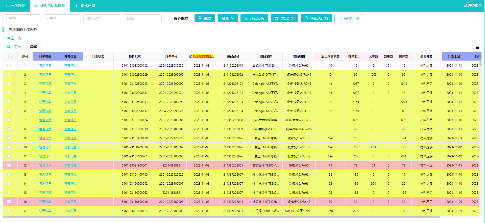Click 计划上线 date in row 9
This screenshot has height=223, width=485.
[454, 138]
